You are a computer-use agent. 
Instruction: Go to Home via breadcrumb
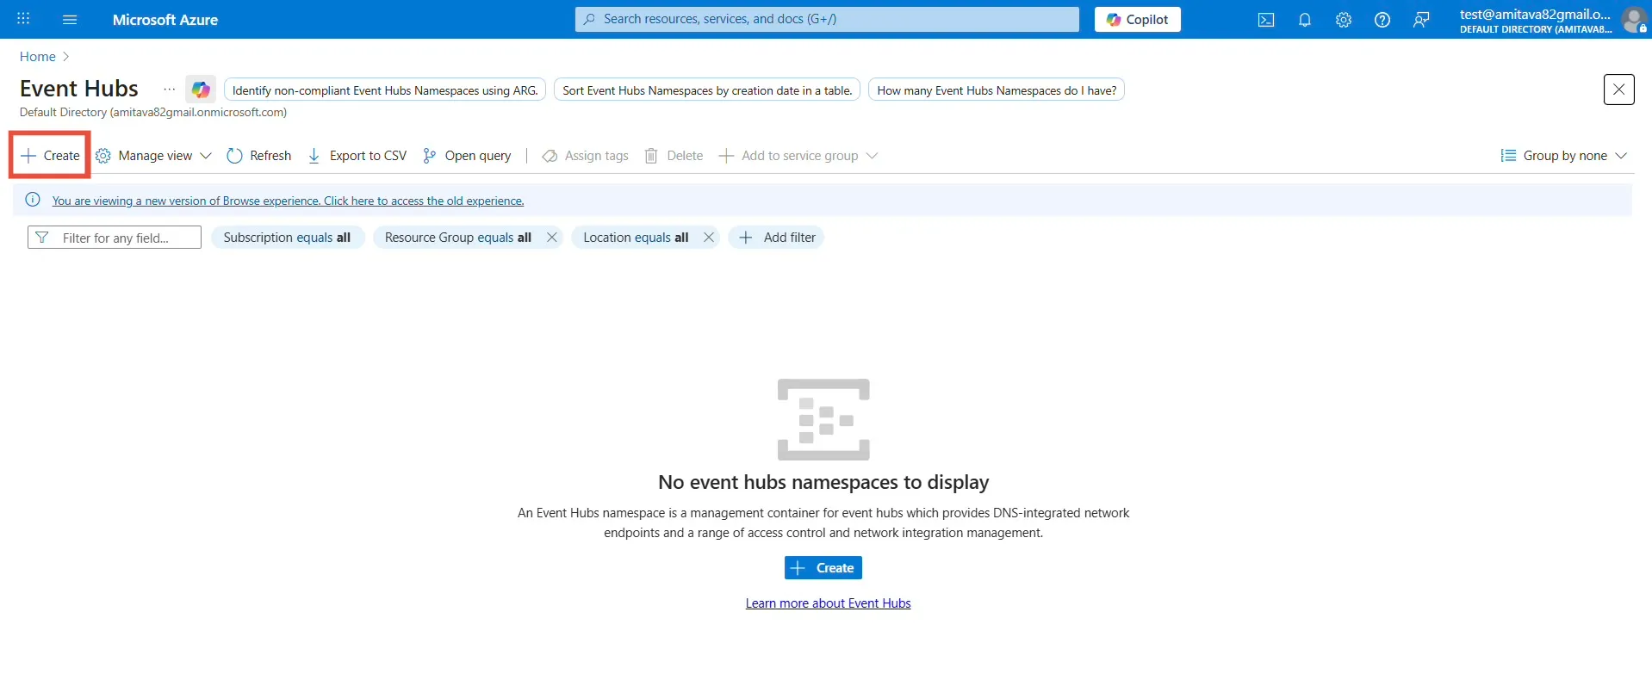(x=38, y=57)
